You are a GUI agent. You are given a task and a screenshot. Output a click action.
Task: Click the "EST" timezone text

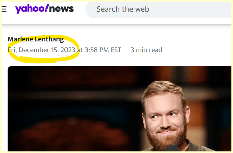116,50
